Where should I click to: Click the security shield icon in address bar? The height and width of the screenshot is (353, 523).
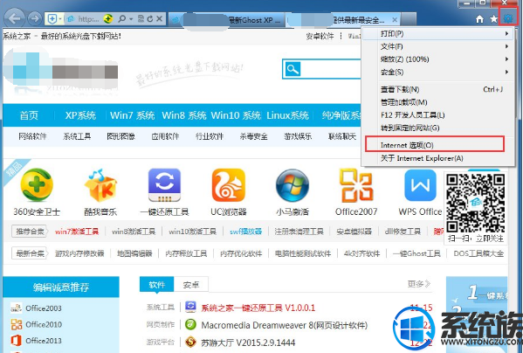(x=52, y=19)
